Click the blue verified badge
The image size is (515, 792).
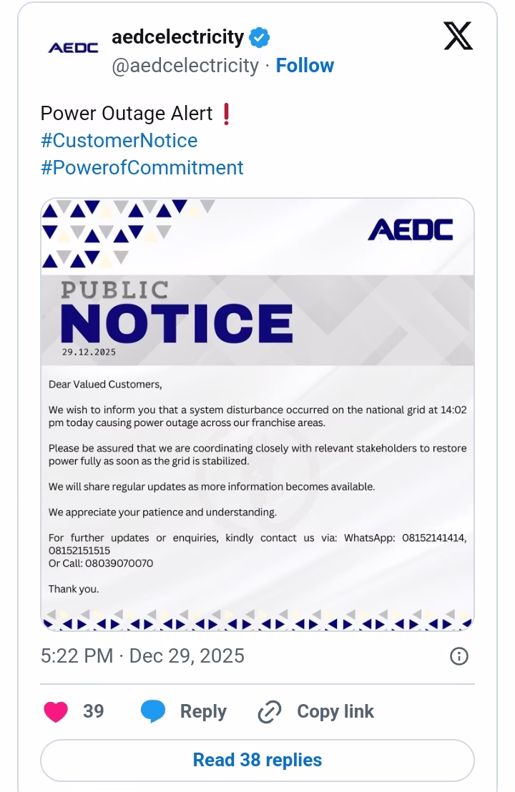click(259, 37)
